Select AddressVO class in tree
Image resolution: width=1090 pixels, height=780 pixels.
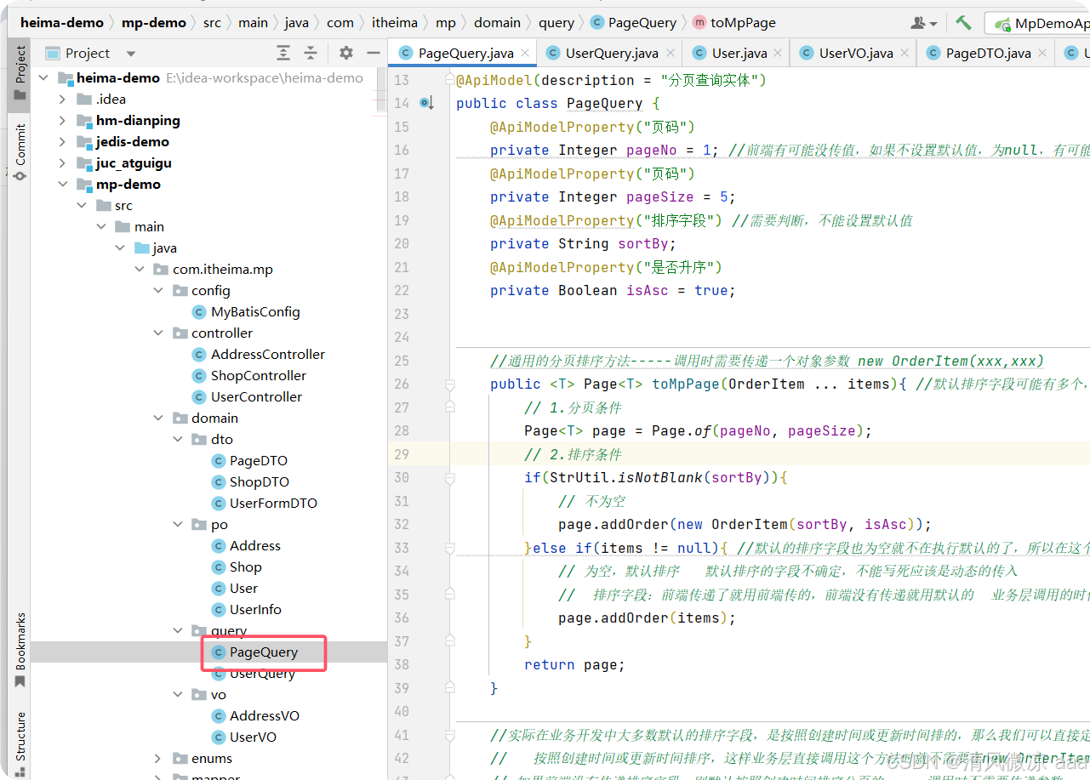coord(254,716)
